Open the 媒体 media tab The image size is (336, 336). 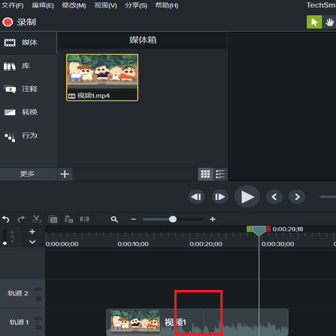tap(28, 43)
